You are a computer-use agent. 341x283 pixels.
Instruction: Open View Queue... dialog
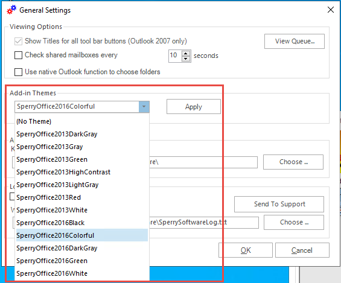click(x=295, y=41)
